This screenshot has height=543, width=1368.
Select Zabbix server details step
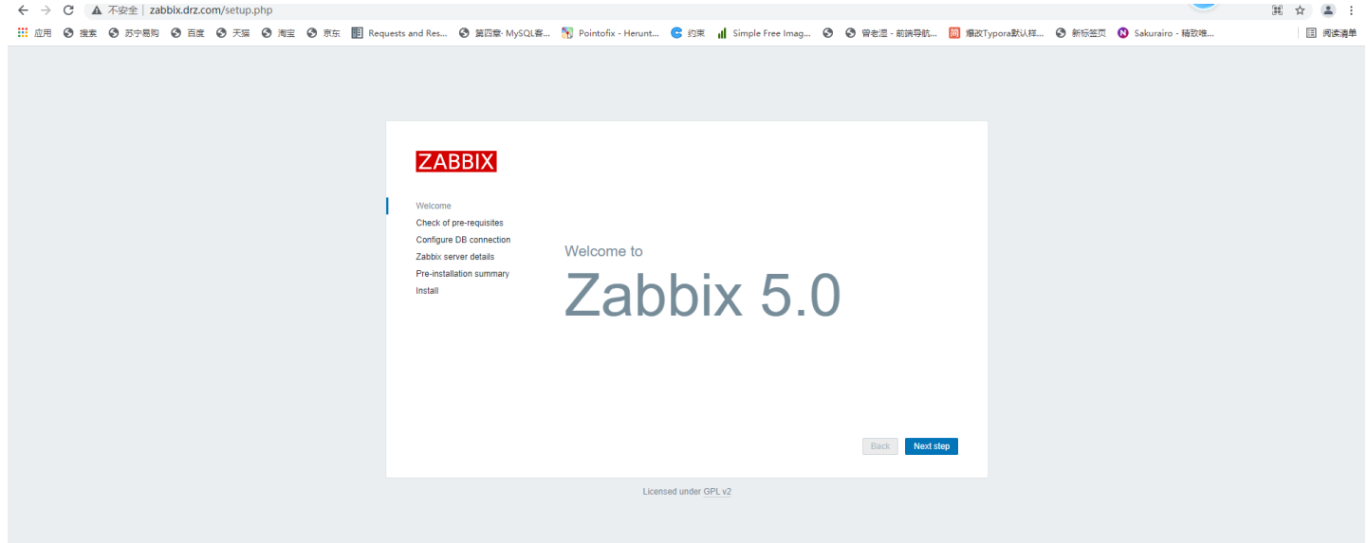coord(454,257)
